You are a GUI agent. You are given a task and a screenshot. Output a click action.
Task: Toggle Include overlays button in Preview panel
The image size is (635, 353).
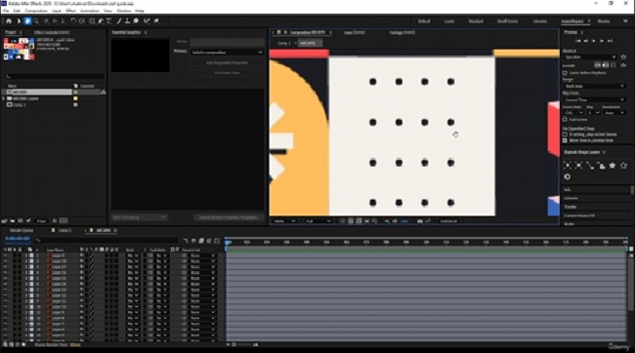coord(614,65)
